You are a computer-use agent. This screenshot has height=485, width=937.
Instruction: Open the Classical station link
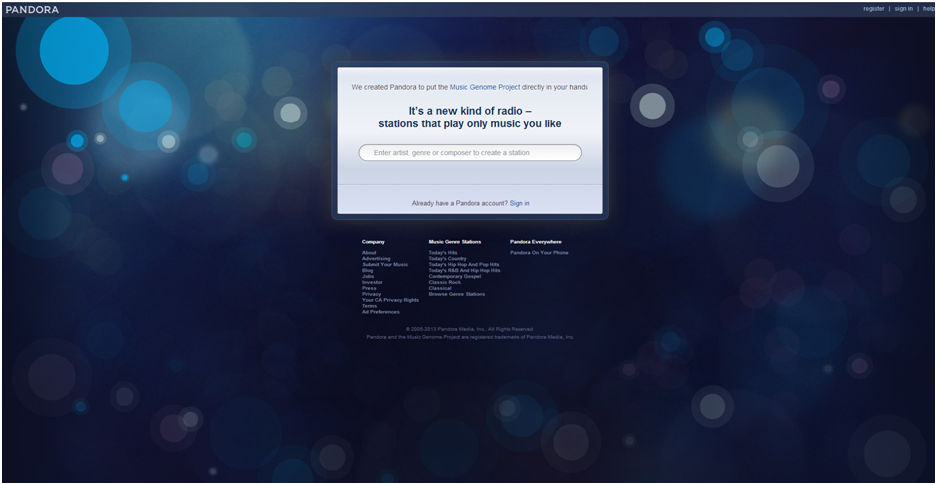(440, 288)
